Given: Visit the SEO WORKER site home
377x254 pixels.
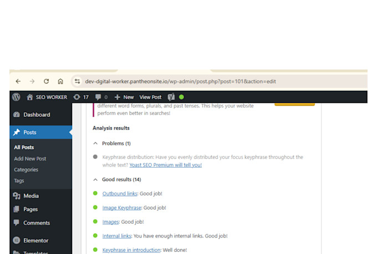Looking at the screenshot, I should 47,97.
